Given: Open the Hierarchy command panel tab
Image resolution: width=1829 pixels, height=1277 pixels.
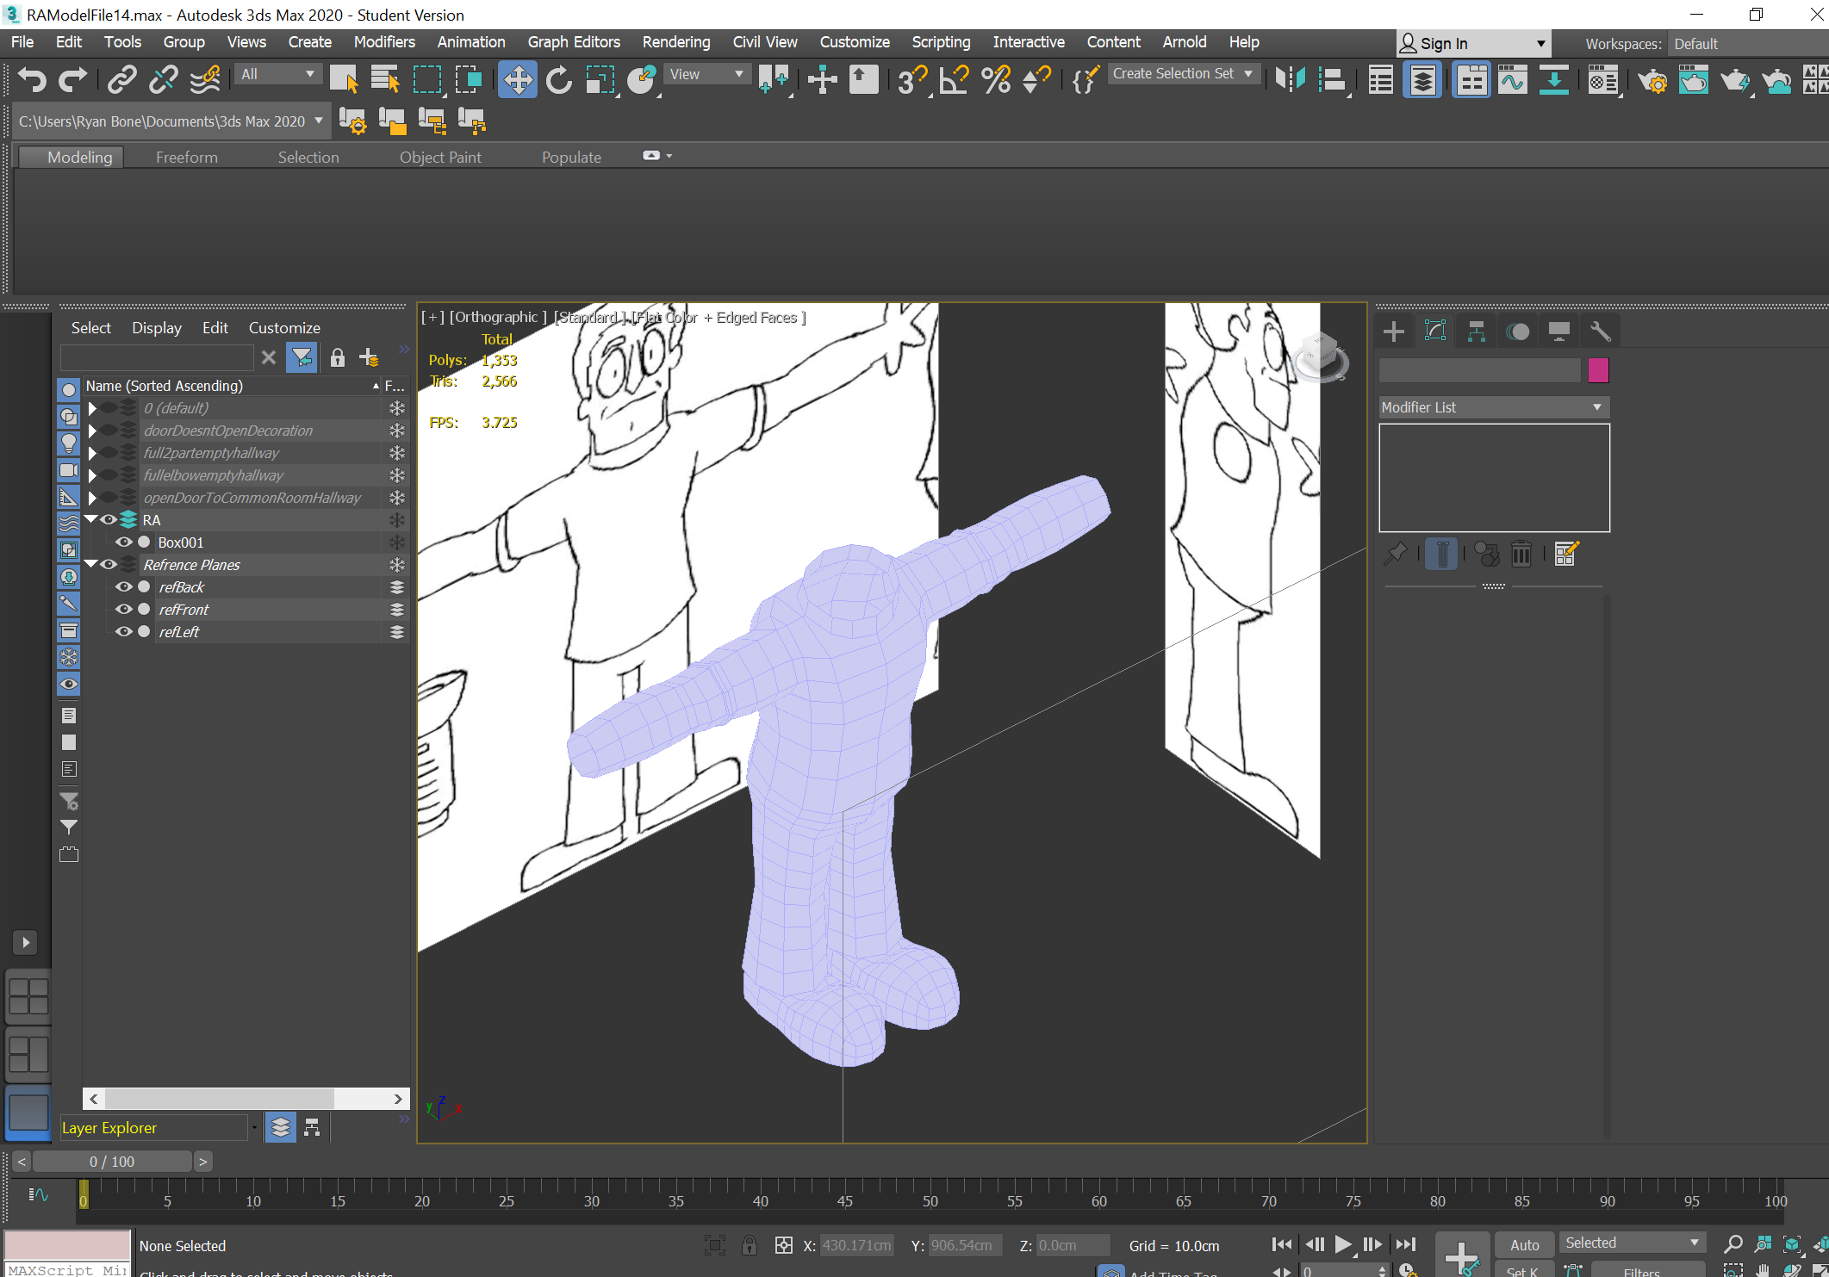Looking at the screenshot, I should coord(1477,332).
